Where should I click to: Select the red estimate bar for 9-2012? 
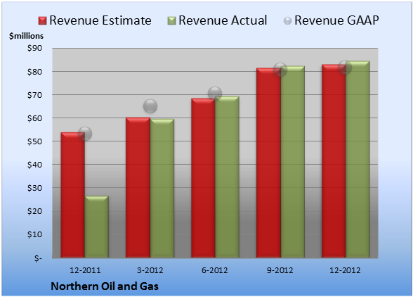pos(268,163)
